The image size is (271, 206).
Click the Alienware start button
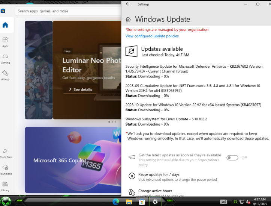tap(6, 201)
